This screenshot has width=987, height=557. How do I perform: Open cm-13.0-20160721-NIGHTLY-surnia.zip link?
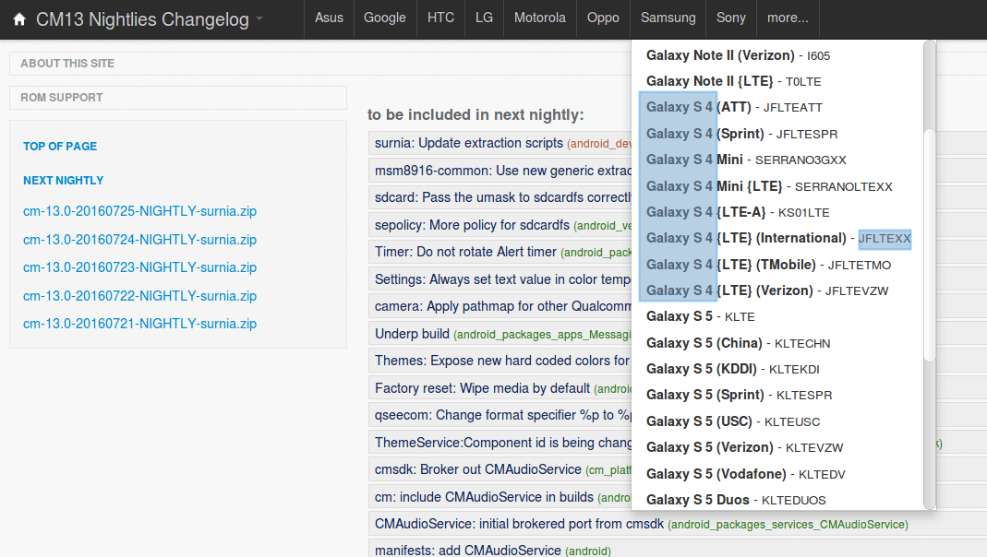(x=139, y=324)
